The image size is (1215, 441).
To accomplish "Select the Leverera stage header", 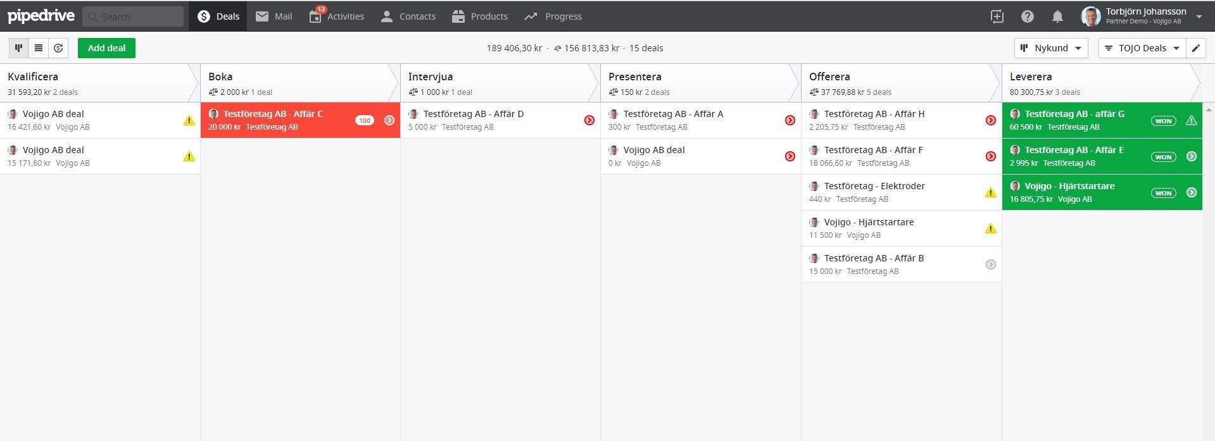I will pos(1102,83).
